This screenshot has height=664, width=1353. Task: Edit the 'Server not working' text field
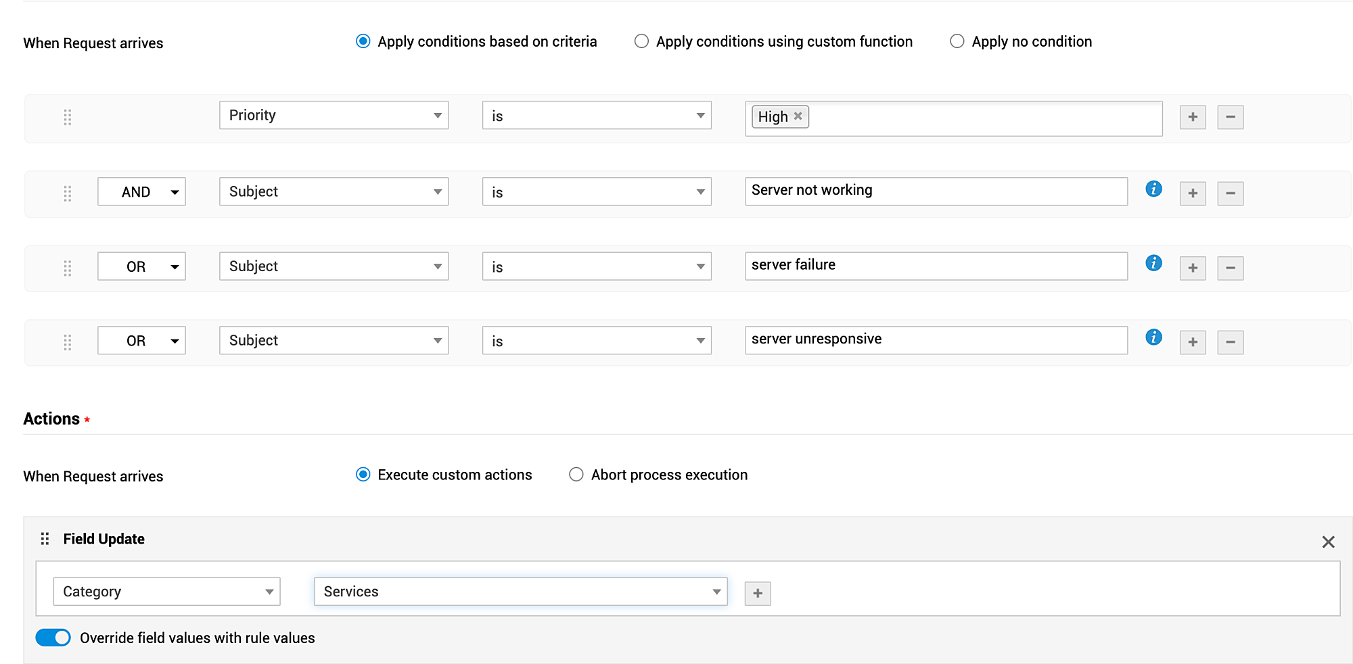tap(936, 191)
